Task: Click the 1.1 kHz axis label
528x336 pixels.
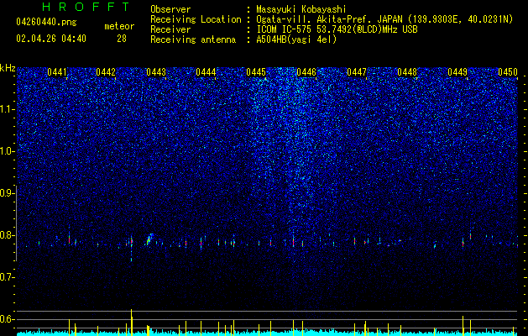Action: [7, 109]
